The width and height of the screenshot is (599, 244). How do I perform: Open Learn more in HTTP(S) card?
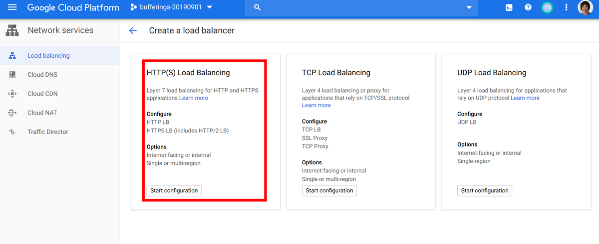click(194, 98)
